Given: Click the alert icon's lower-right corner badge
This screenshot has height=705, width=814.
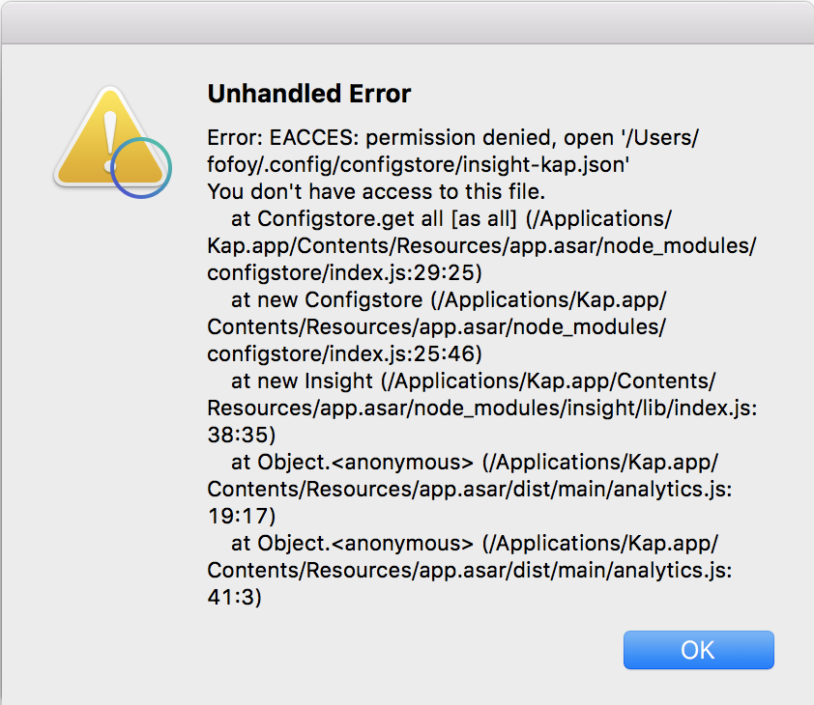Looking at the screenshot, I should 141,168.
